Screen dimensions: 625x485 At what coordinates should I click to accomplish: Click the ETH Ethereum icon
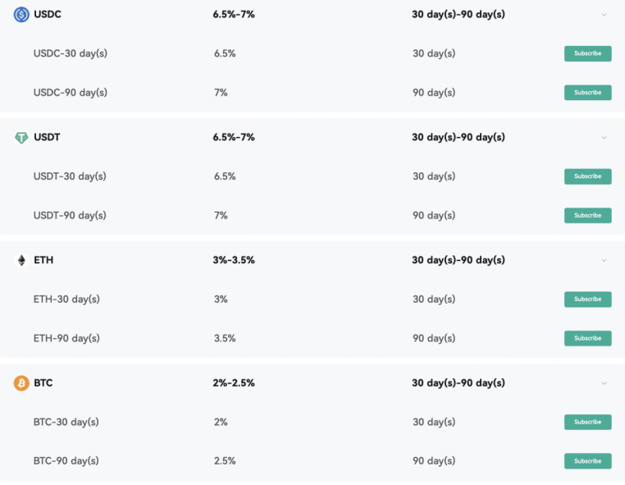tap(21, 260)
